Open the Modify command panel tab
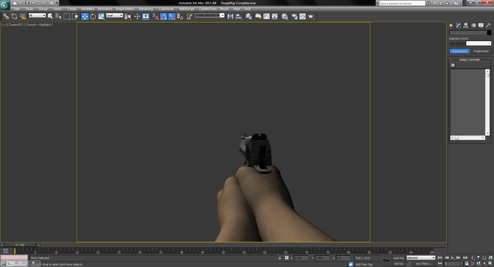This screenshot has width=494, height=267. [x=458, y=25]
